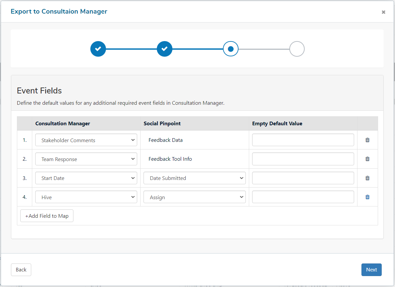
Task: Select the Feedback Tool Info text
Action: pos(170,159)
